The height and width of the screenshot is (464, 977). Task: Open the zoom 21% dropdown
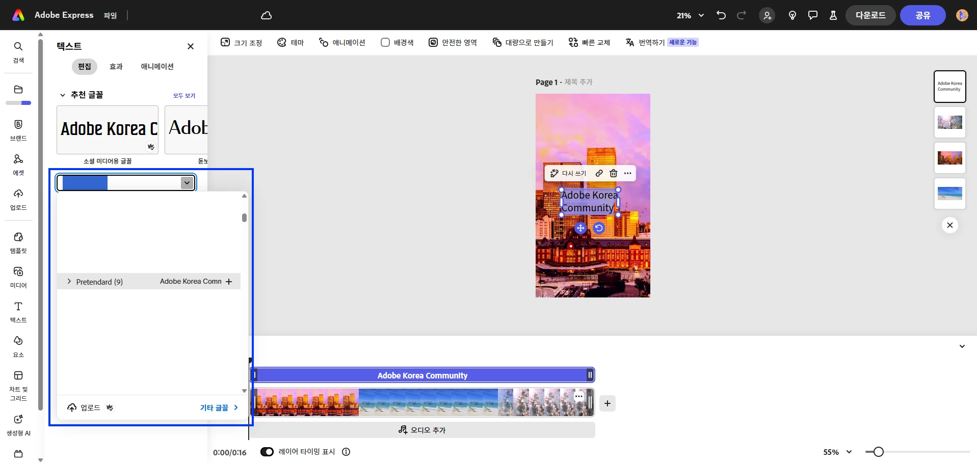690,15
